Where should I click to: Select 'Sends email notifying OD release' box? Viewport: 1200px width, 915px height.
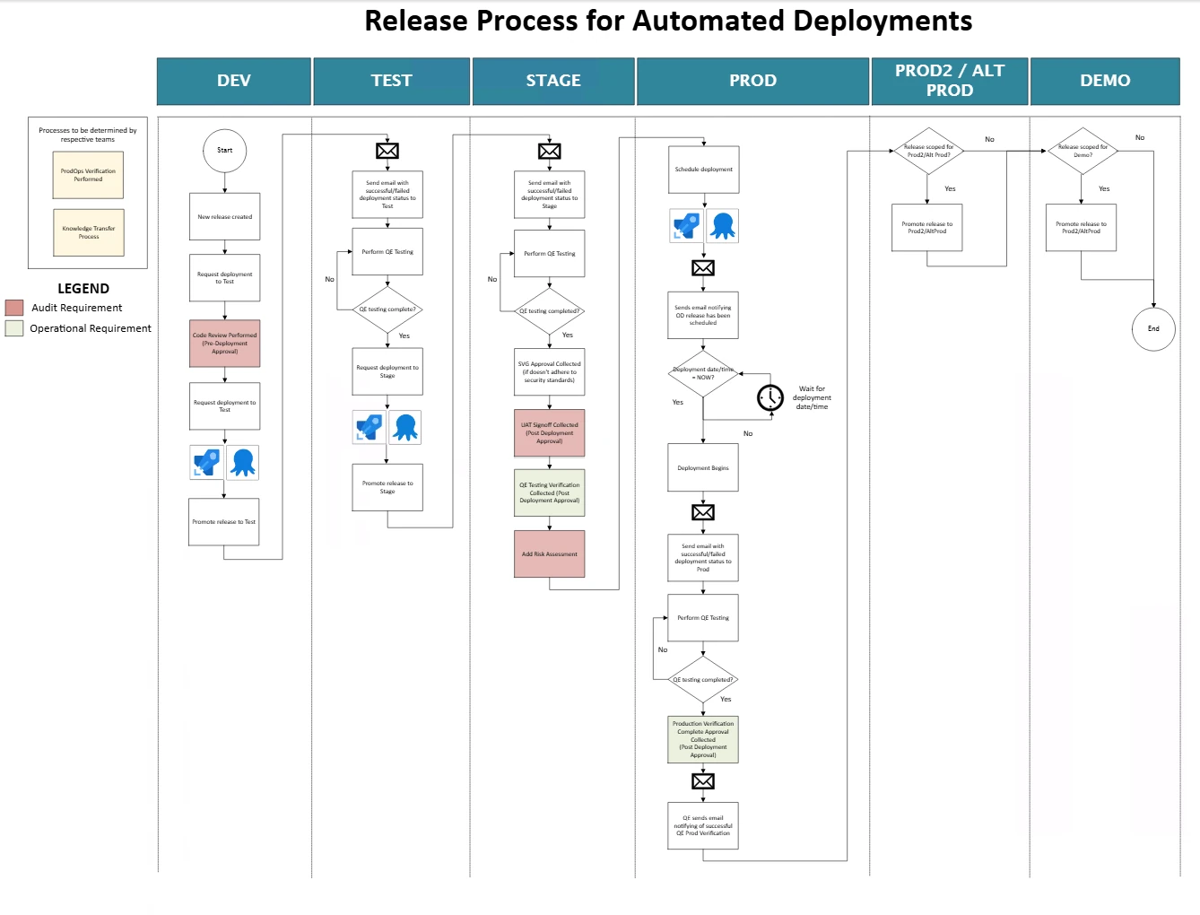(703, 315)
